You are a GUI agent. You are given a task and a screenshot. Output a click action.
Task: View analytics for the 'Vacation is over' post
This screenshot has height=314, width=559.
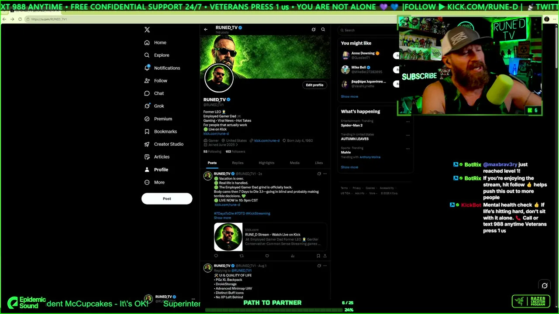coord(293,256)
